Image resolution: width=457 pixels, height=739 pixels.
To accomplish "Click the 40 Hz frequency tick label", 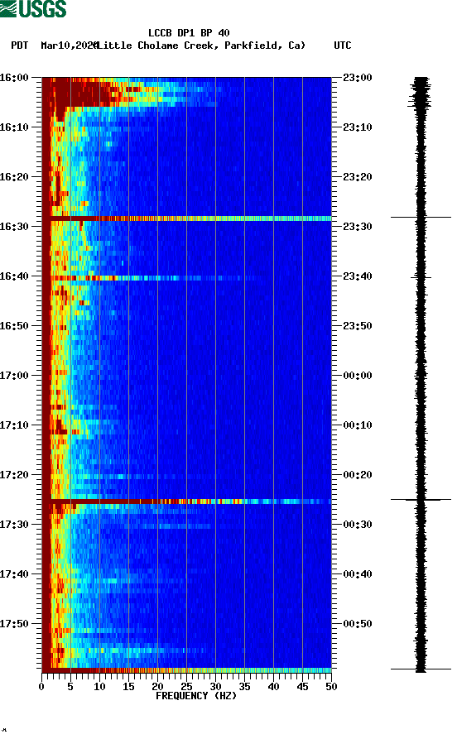I will pos(273,687).
